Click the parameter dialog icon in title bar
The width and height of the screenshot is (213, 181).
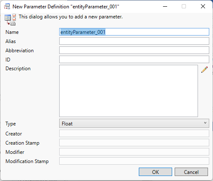7,6
